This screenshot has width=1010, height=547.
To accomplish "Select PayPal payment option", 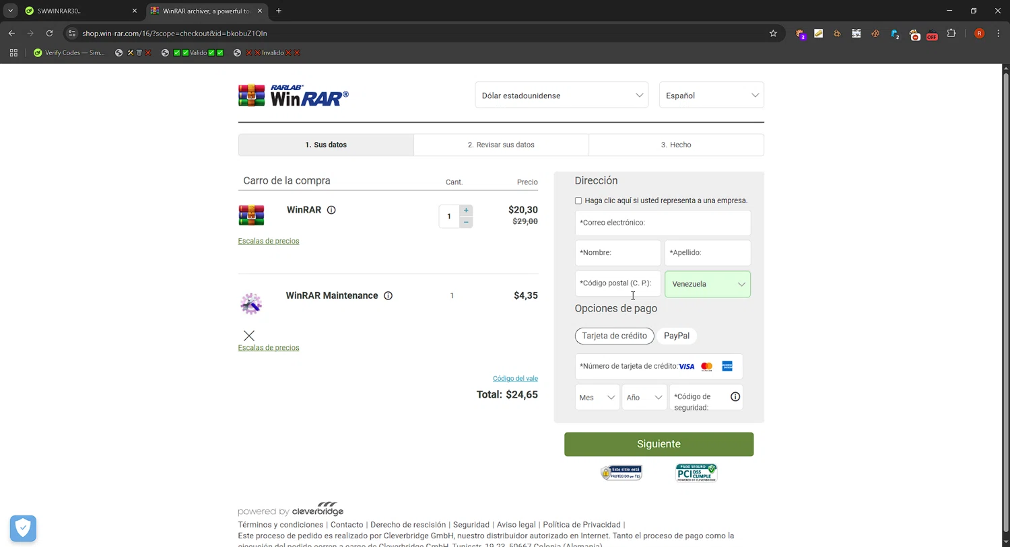I will [x=677, y=336].
